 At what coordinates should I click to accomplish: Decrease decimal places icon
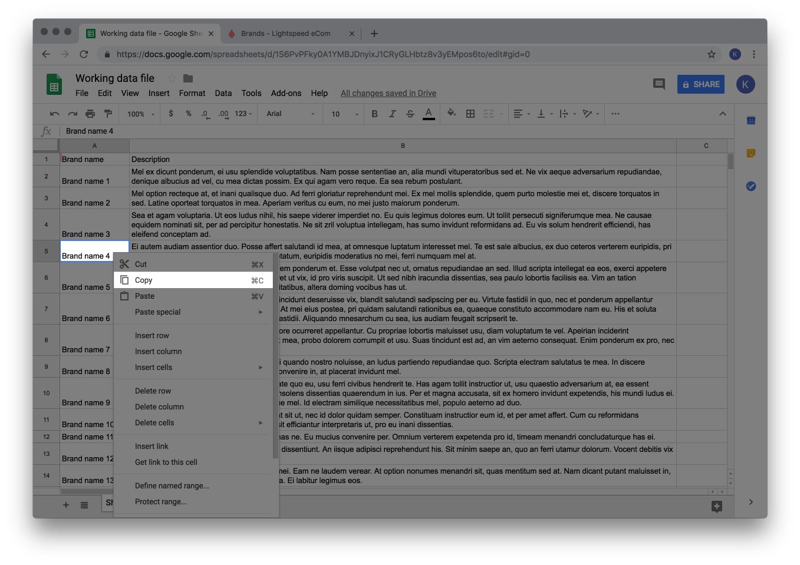pos(205,114)
